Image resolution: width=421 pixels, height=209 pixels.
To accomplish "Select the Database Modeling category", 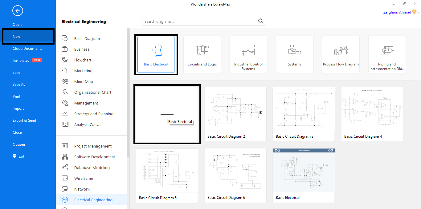I will tap(91, 168).
